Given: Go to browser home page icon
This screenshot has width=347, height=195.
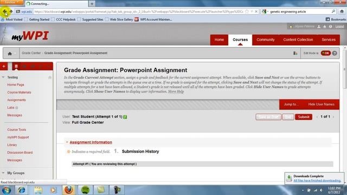Looking at the screenshot, I should [x=342, y=11].
